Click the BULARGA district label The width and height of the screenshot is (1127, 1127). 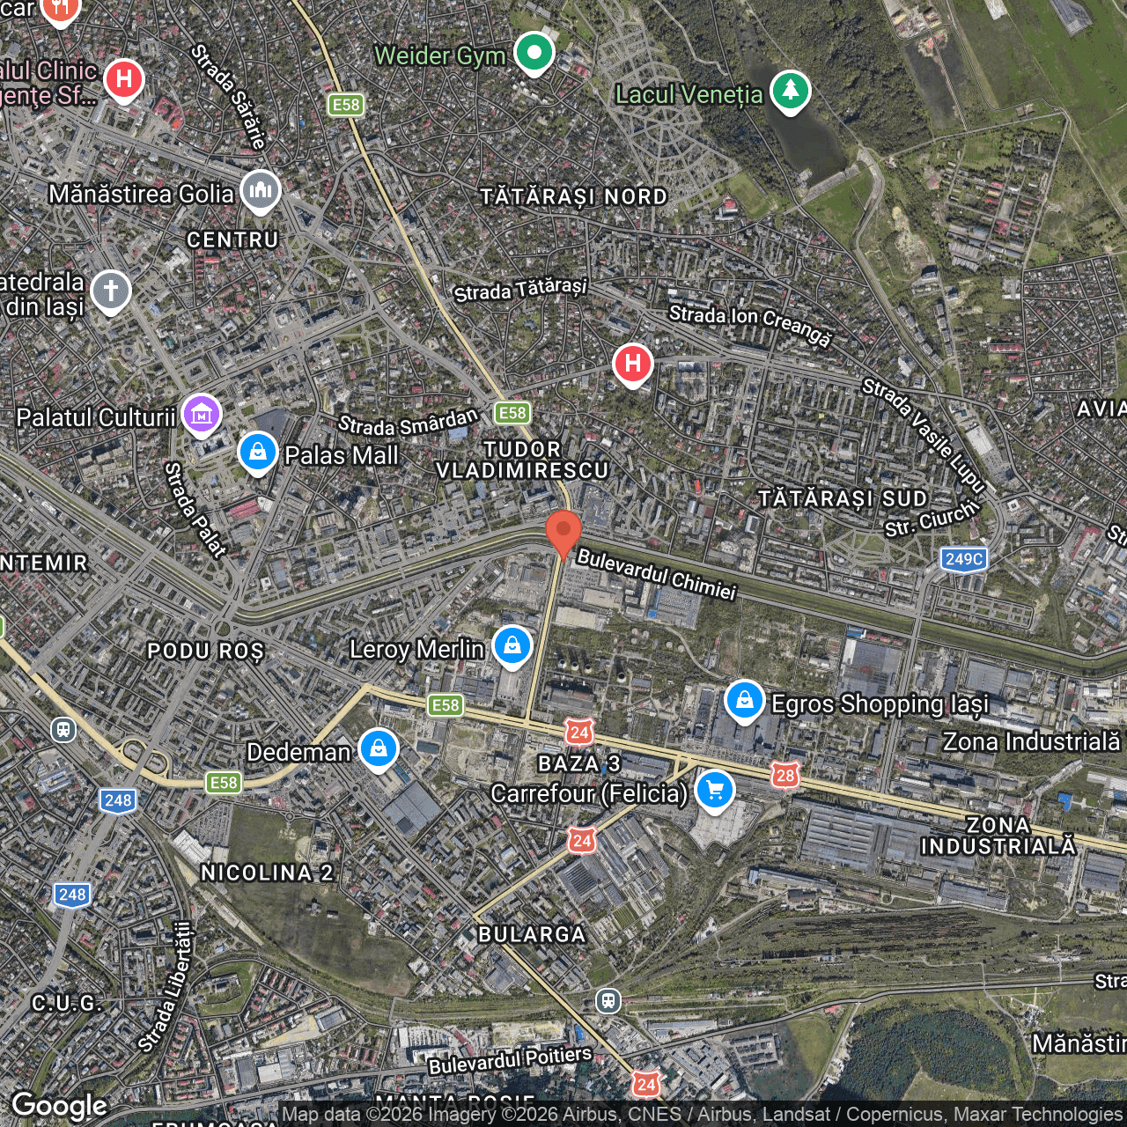click(532, 934)
